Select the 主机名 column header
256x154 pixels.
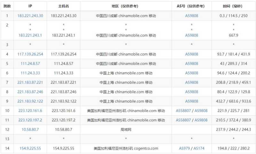tap(63, 6)
